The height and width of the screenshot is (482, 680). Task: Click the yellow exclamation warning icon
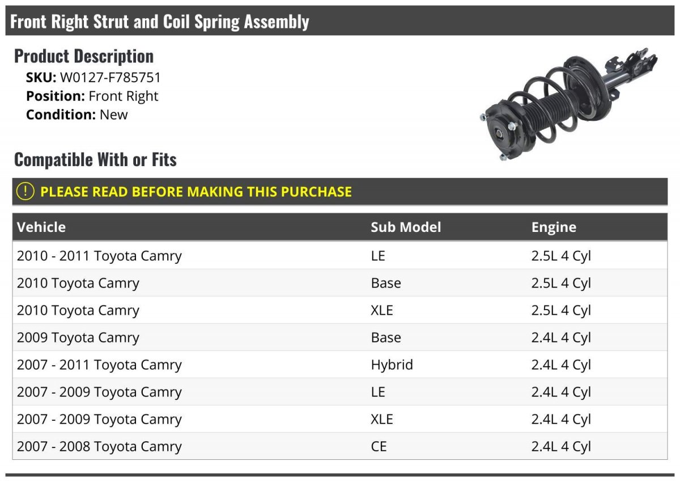[x=25, y=192]
